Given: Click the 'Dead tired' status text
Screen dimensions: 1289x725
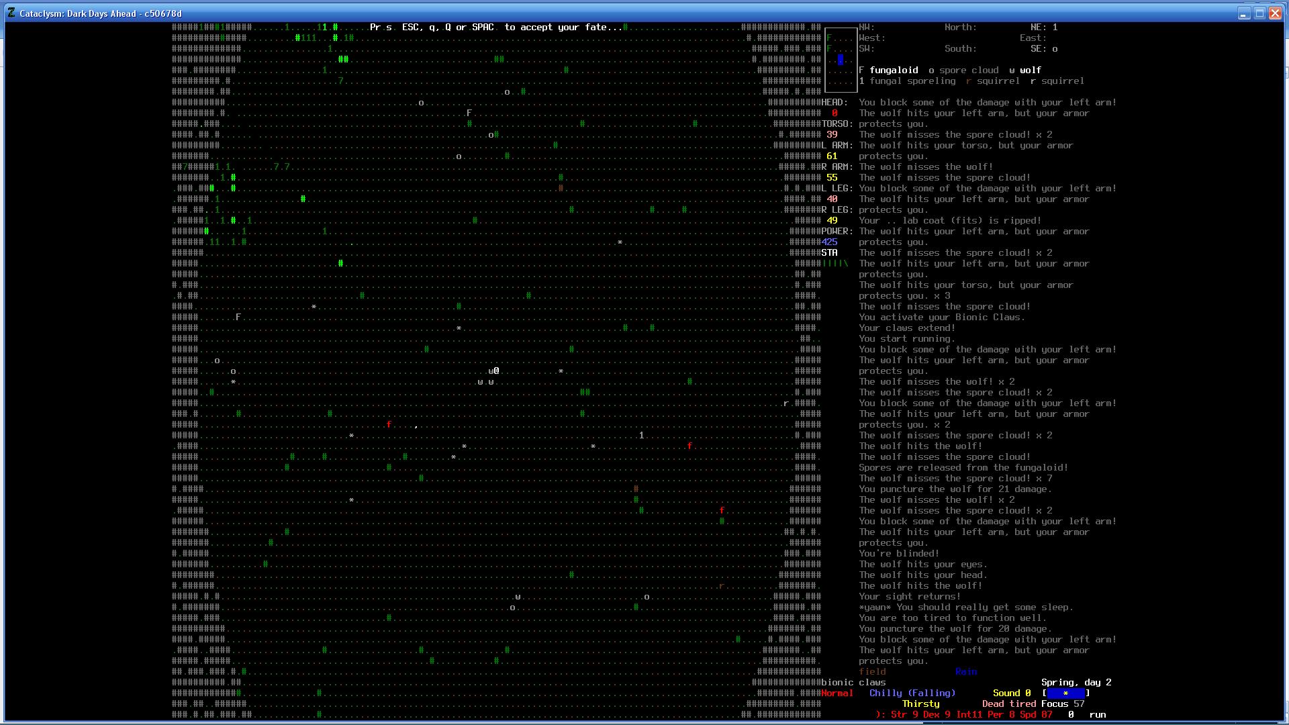Looking at the screenshot, I should (1008, 704).
